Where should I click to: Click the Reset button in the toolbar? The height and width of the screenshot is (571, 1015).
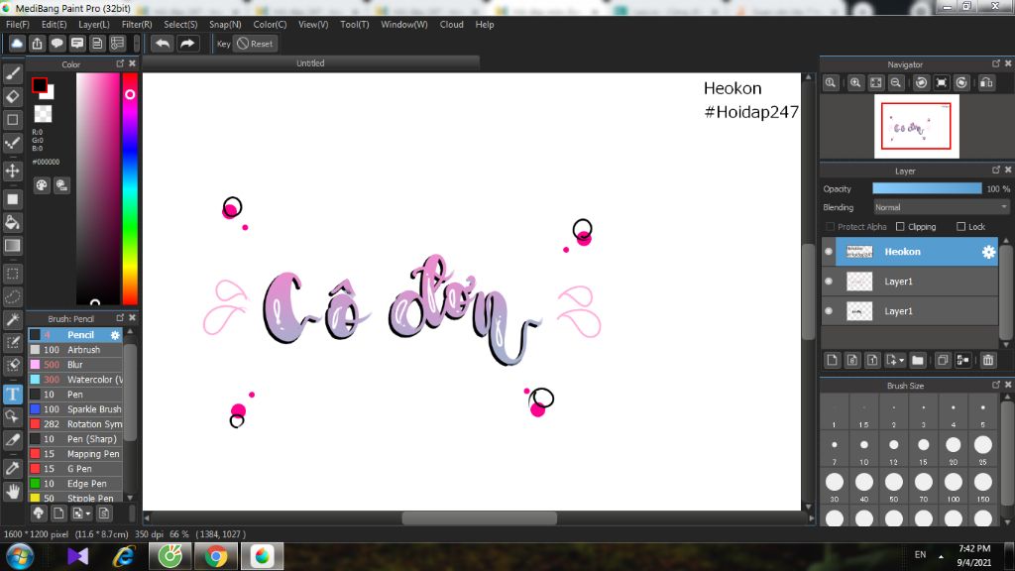coord(255,44)
